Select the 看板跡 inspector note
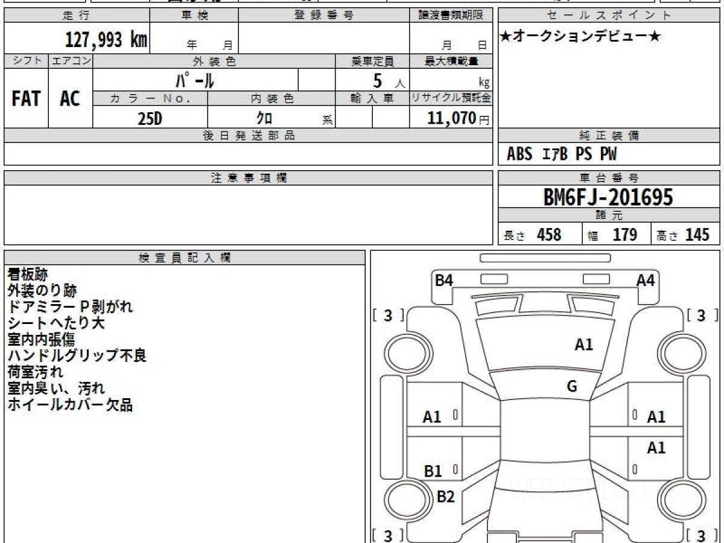This screenshot has width=724, height=543. click(28, 275)
